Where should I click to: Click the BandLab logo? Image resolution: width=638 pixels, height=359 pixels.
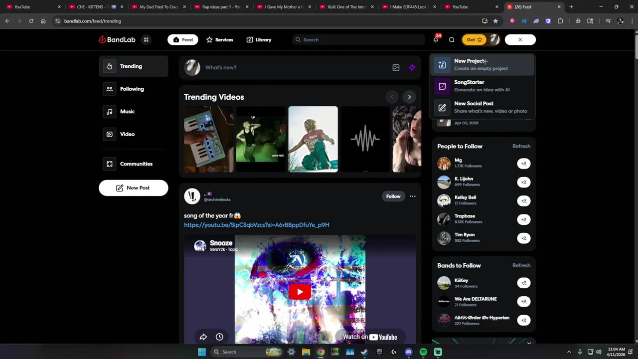(117, 40)
